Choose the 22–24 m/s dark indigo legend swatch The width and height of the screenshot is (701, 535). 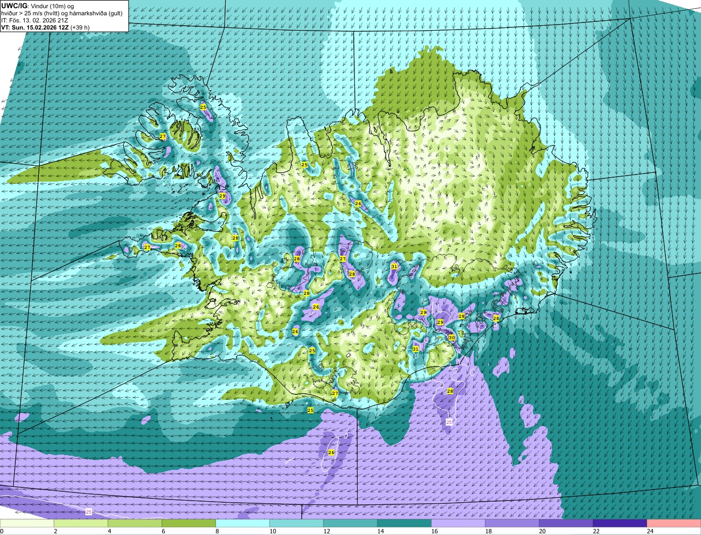coord(620,523)
